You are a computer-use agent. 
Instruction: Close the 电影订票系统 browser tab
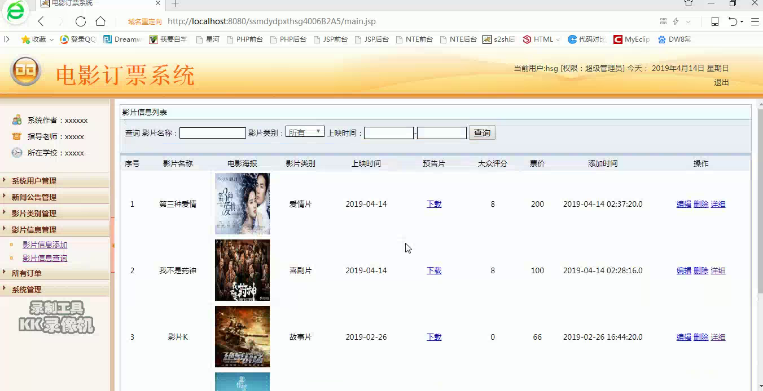[159, 3]
